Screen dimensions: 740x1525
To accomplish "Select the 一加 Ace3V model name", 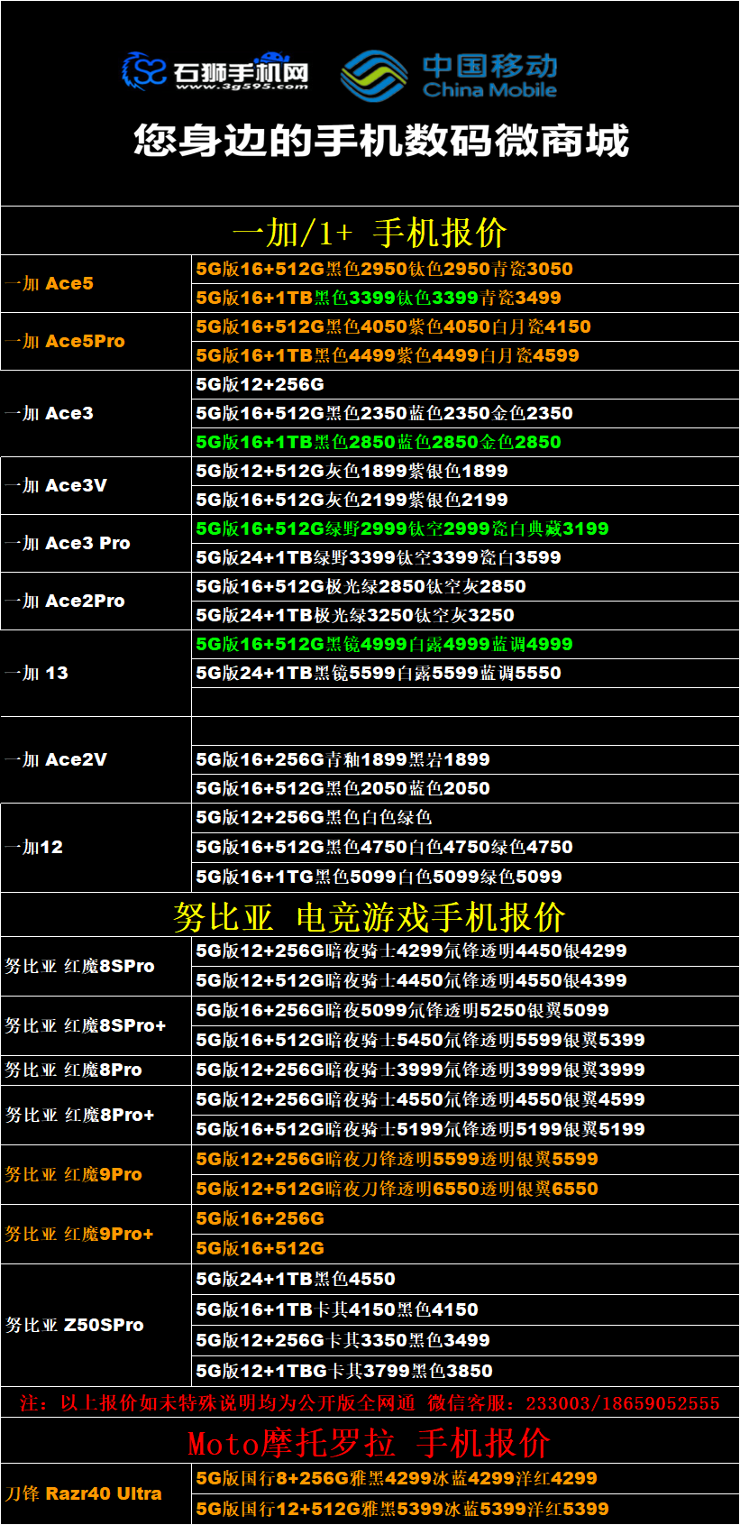I will (x=56, y=486).
